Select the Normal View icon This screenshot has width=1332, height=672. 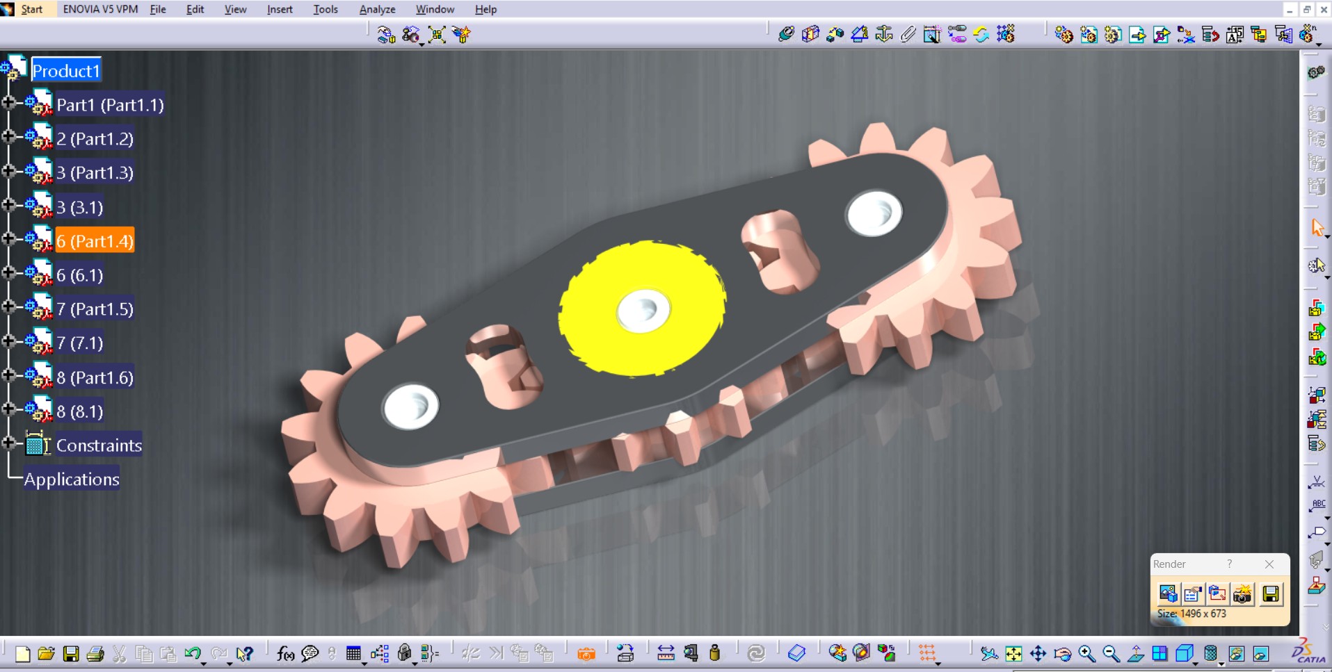point(1135,654)
